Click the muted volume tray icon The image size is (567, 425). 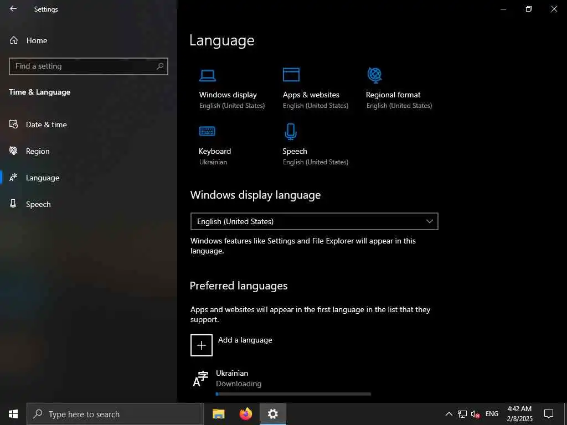[475, 414]
